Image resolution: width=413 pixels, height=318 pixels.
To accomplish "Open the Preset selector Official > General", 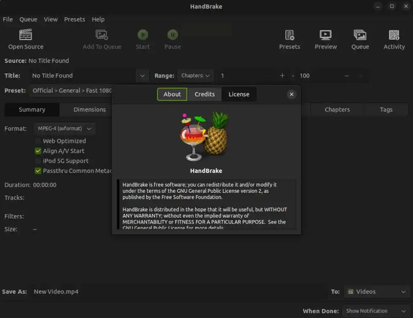I will tap(71, 91).
